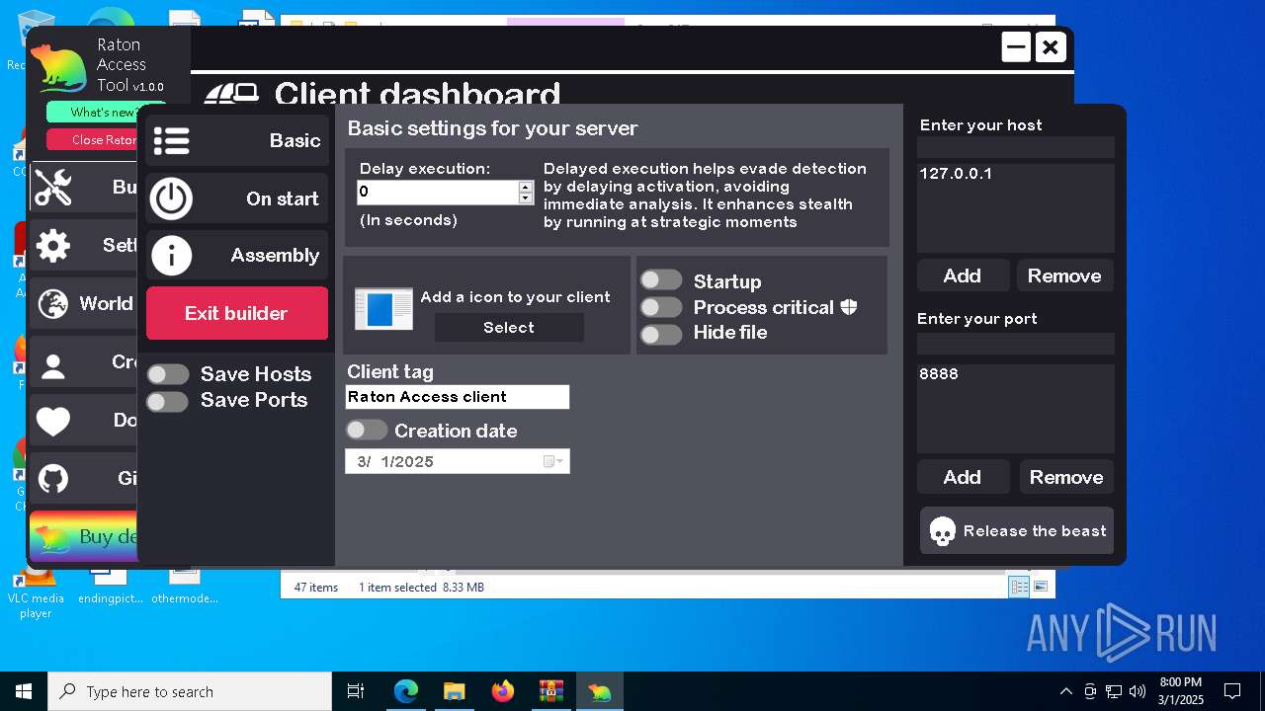Click the taskbar search box

[190, 691]
